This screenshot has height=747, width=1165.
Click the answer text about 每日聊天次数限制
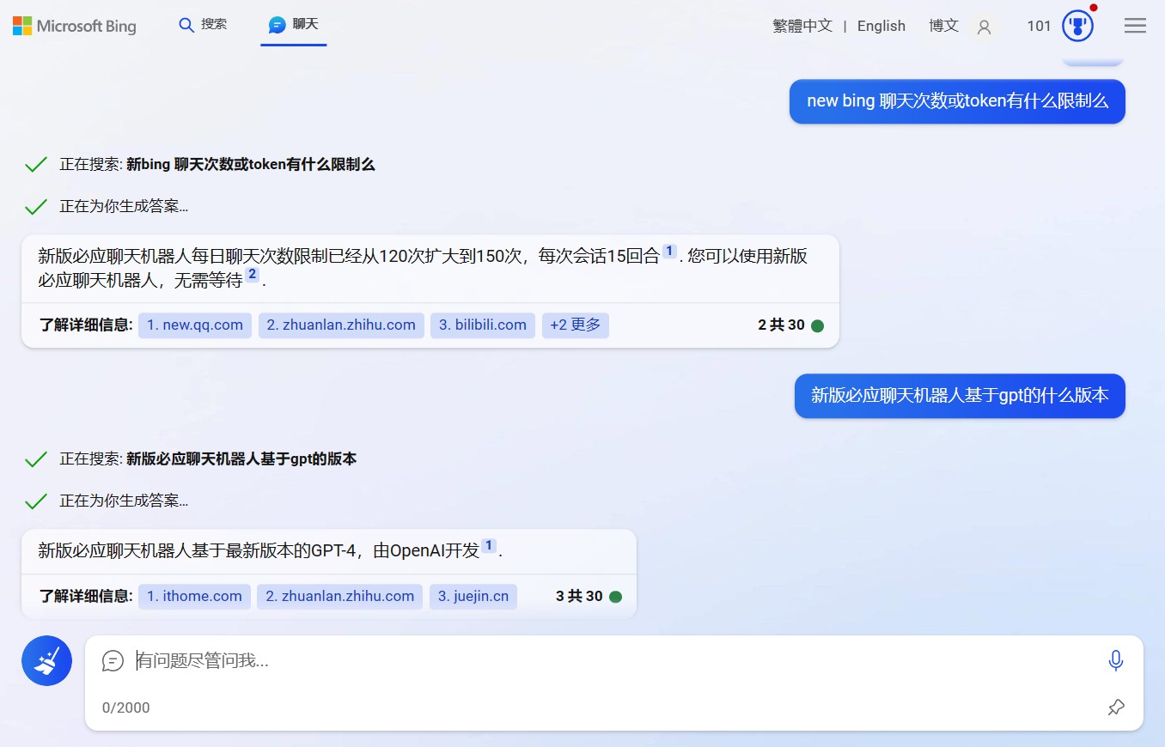click(423, 268)
